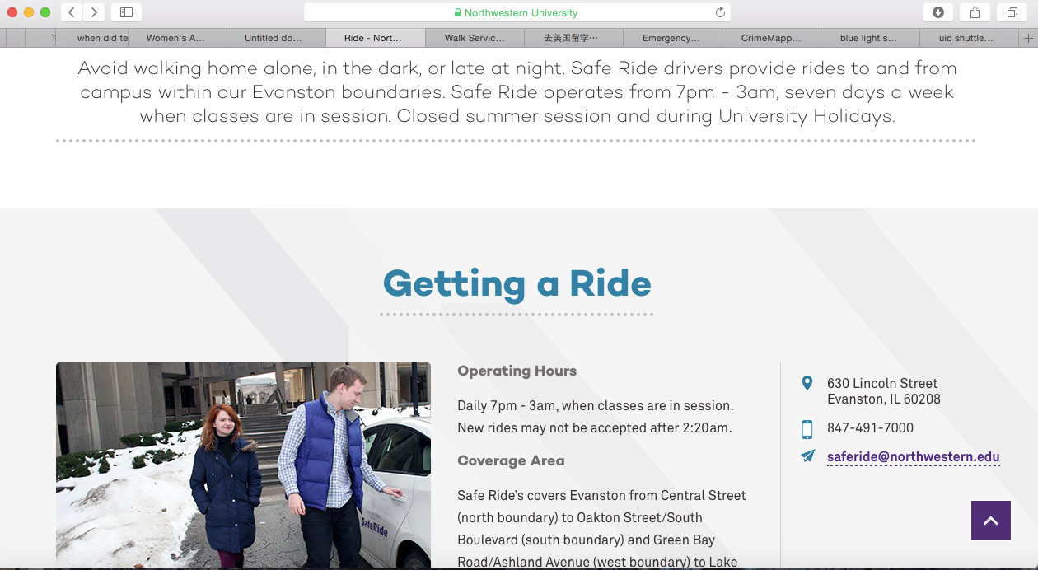The height and width of the screenshot is (570, 1038).
Task: Click the 630 Lincoln Street address line
Action: (x=882, y=383)
